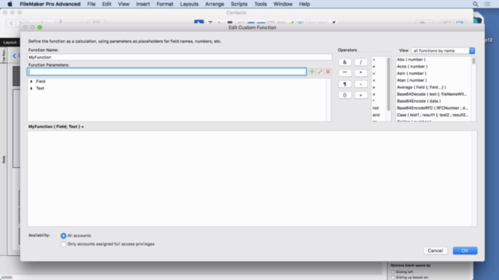Open the Layouts menu
Image resolution: width=499 pixels, height=280 pixels.
point(189,4)
